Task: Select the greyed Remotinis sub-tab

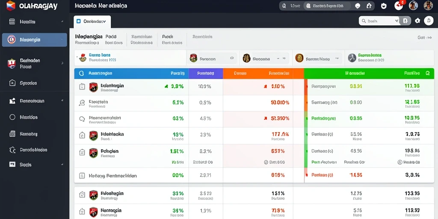Action: (202, 37)
